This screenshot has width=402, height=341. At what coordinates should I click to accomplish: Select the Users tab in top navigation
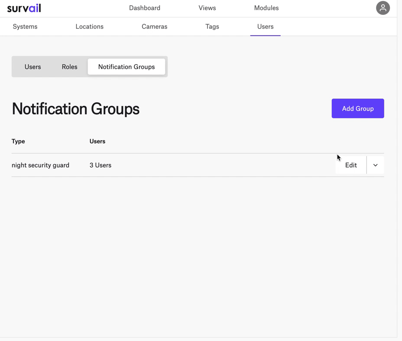tap(266, 26)
